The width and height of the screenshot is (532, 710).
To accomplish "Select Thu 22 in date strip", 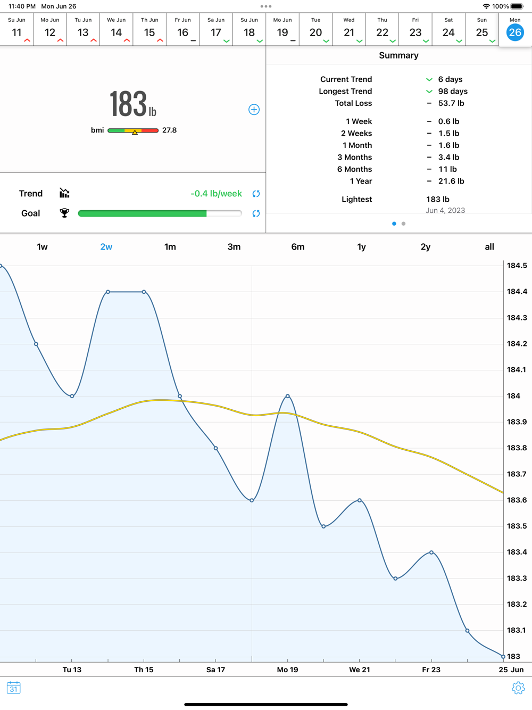I will (383, 29).
